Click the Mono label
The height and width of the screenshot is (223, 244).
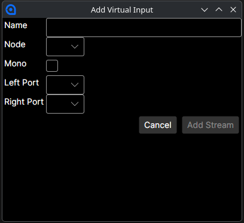tap(16, 63)
